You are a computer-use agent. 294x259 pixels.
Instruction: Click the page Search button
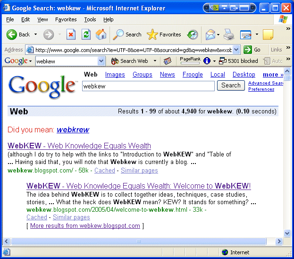pos(231,86)
